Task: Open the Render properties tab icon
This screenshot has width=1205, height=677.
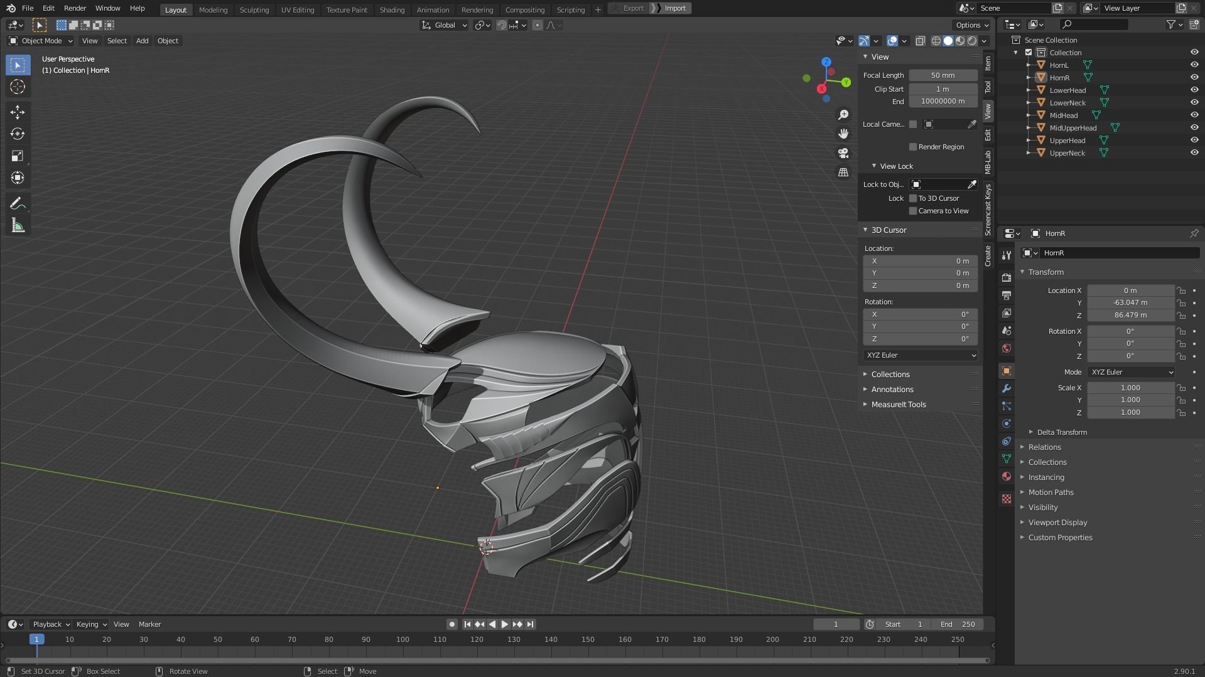Action: (1007, 278)
